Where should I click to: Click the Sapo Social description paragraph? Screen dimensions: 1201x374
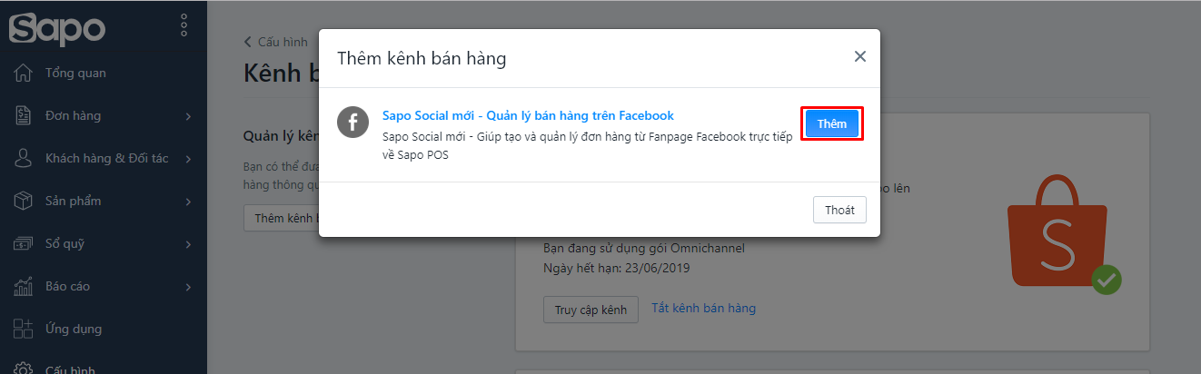(587, 145)
